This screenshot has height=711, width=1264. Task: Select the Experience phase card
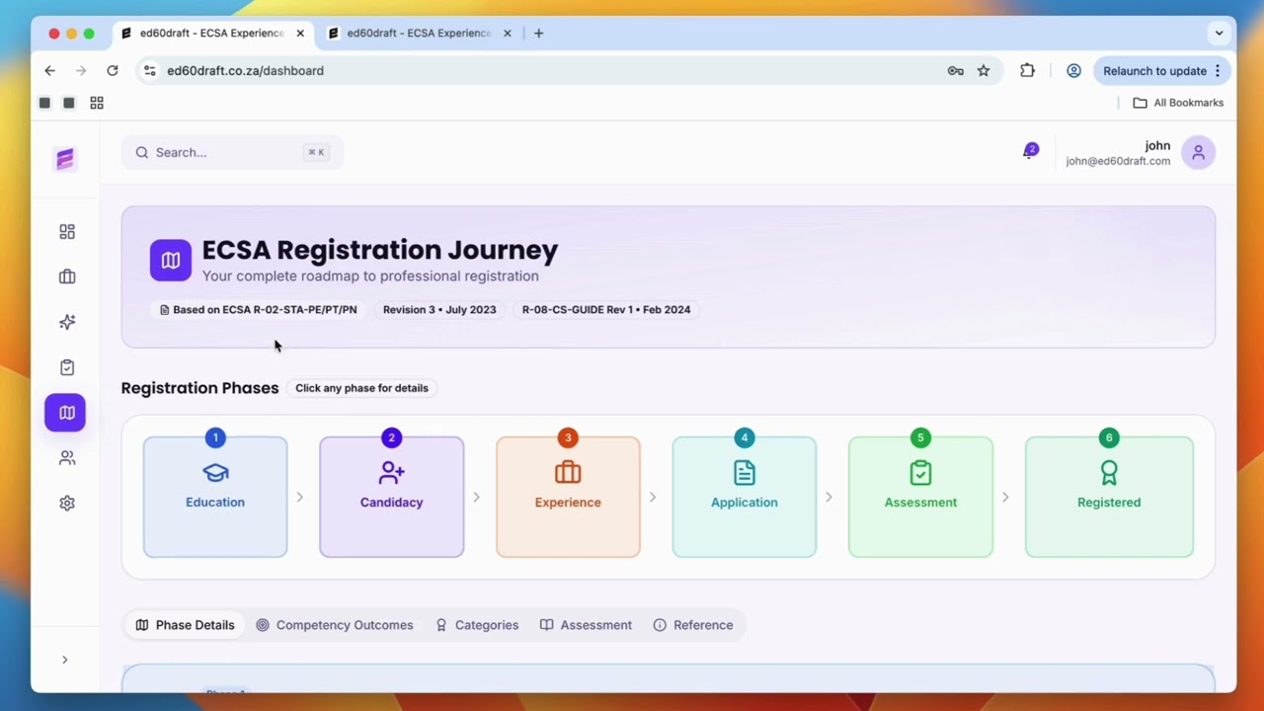click(x=568, y=497)
